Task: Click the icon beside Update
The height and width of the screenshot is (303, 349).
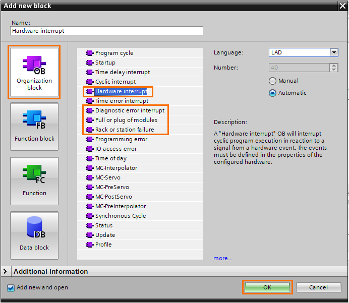Action: pyautogui.click(x=89, y=235)
